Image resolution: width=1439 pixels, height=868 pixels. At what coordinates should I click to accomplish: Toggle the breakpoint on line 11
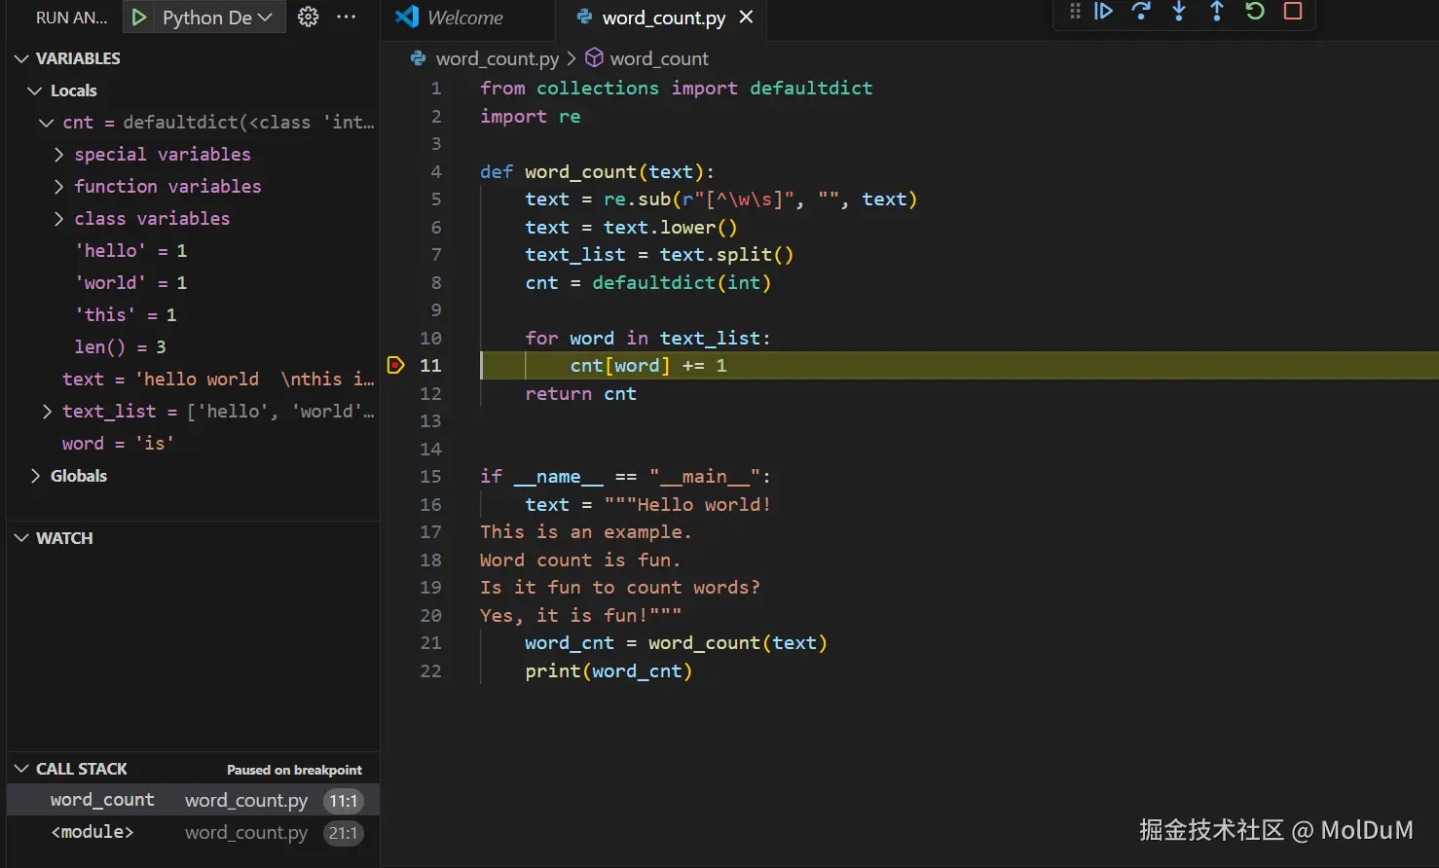pyautogui.click(x=395, y=366)
